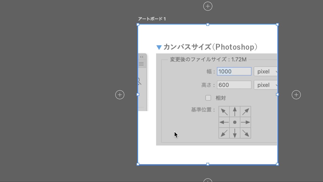Select the right arrow in the 基準位置 grid
This screenshot has width=323, height=182.
click(x=245, y=122)
